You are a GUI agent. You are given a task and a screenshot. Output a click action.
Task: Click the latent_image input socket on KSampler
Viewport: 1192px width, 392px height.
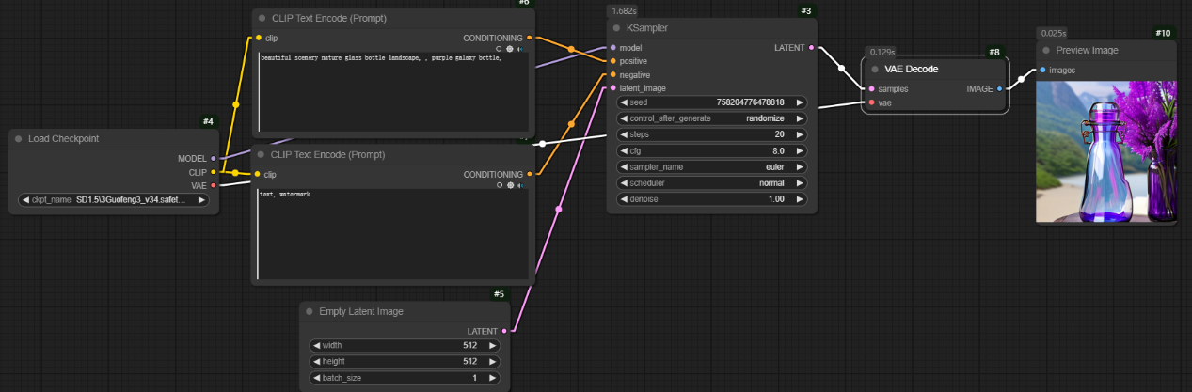(x=613, y=88)
